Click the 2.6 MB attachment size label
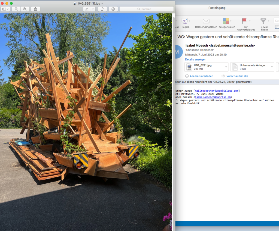This screenshot has height=231, width=279. coord(198,69)
